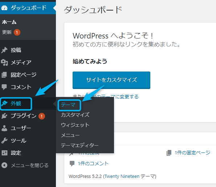Choose テーマ in the appearance flyout

[68, 105]
